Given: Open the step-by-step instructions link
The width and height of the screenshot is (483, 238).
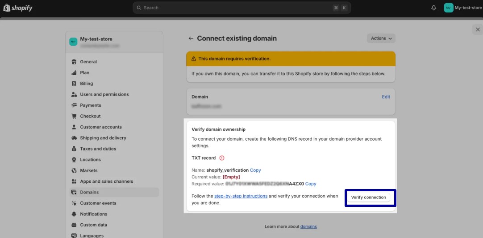Looking at the screenshot, I should [241, 196].
